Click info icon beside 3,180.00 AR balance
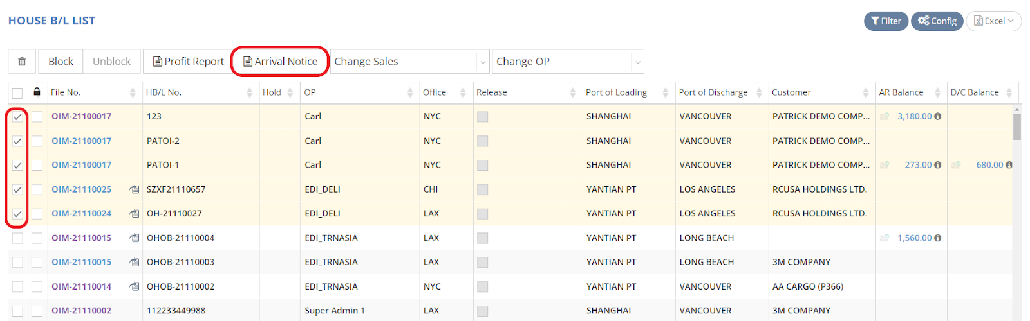The image size is (1030, 321). click(937, 117)
